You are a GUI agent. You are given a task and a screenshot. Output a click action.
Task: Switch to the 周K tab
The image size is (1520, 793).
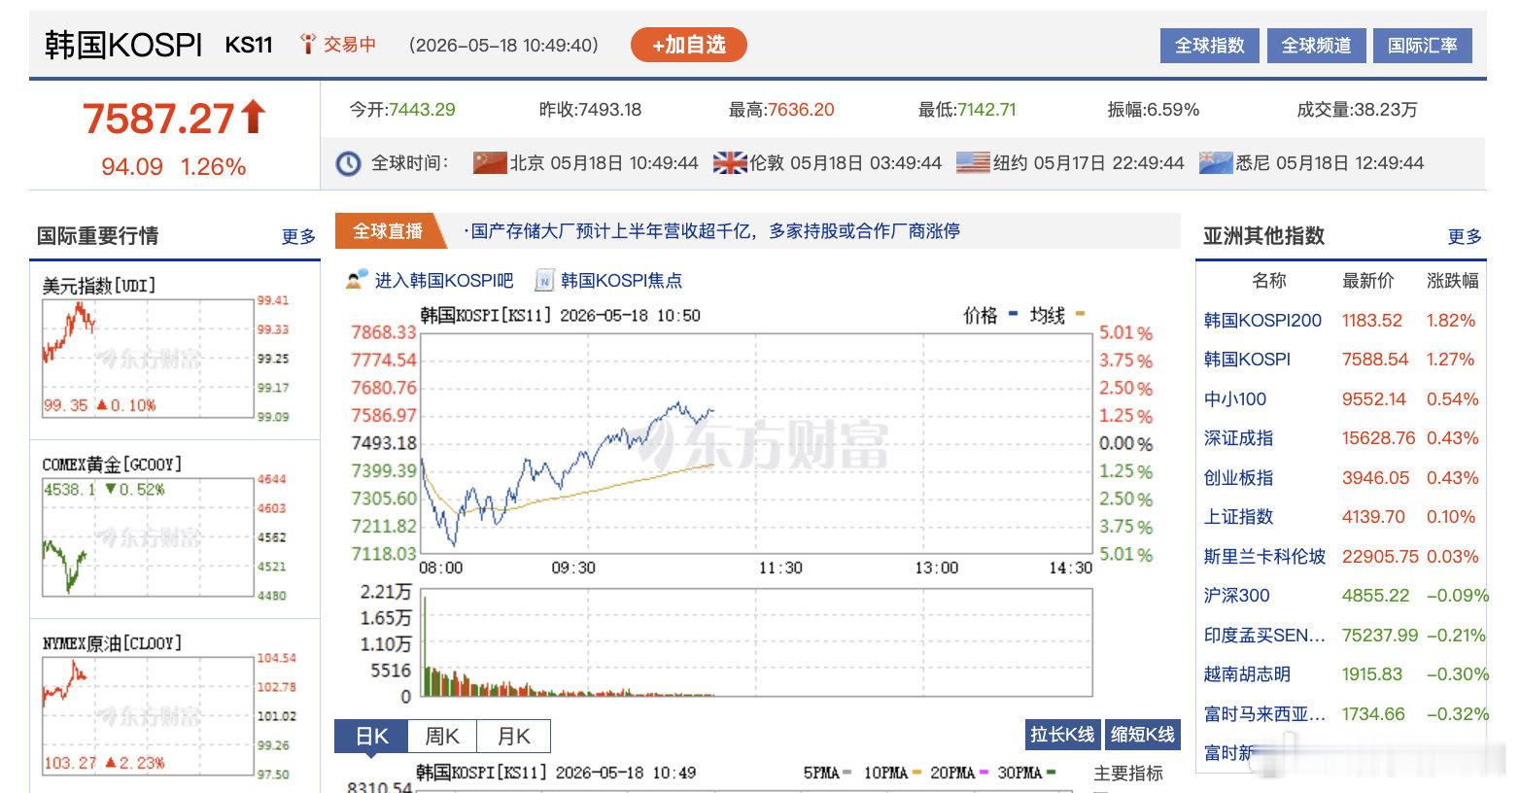442,737
